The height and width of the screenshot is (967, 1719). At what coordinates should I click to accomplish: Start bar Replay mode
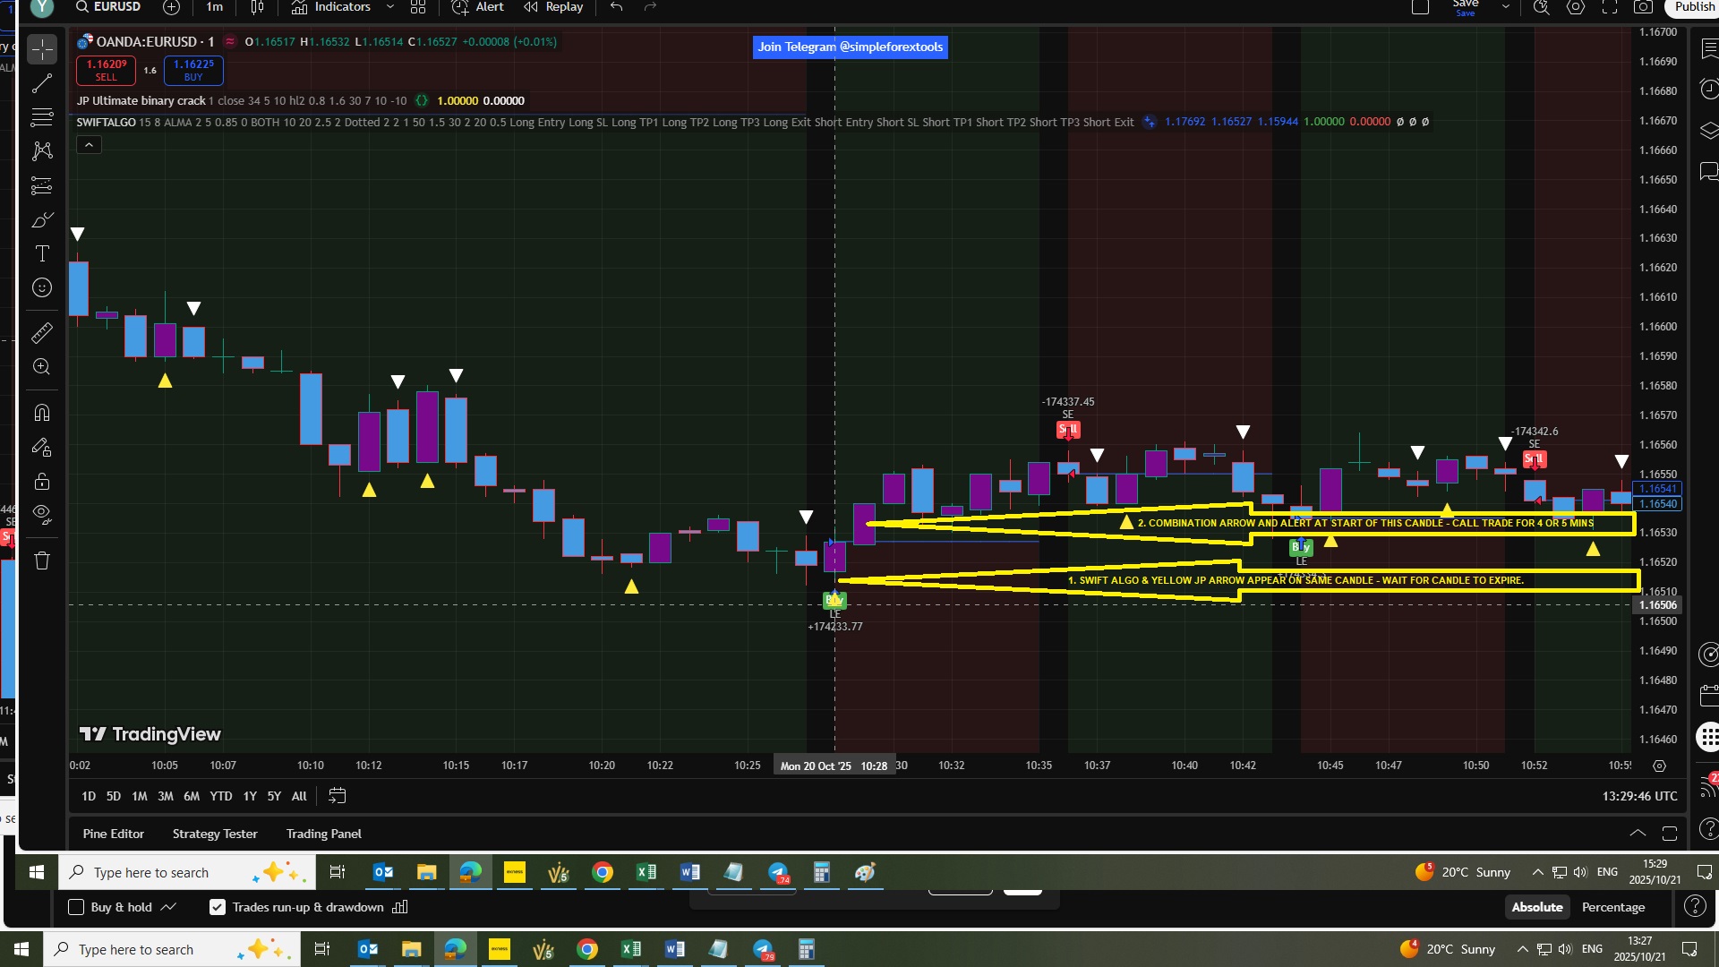(553, 7)
